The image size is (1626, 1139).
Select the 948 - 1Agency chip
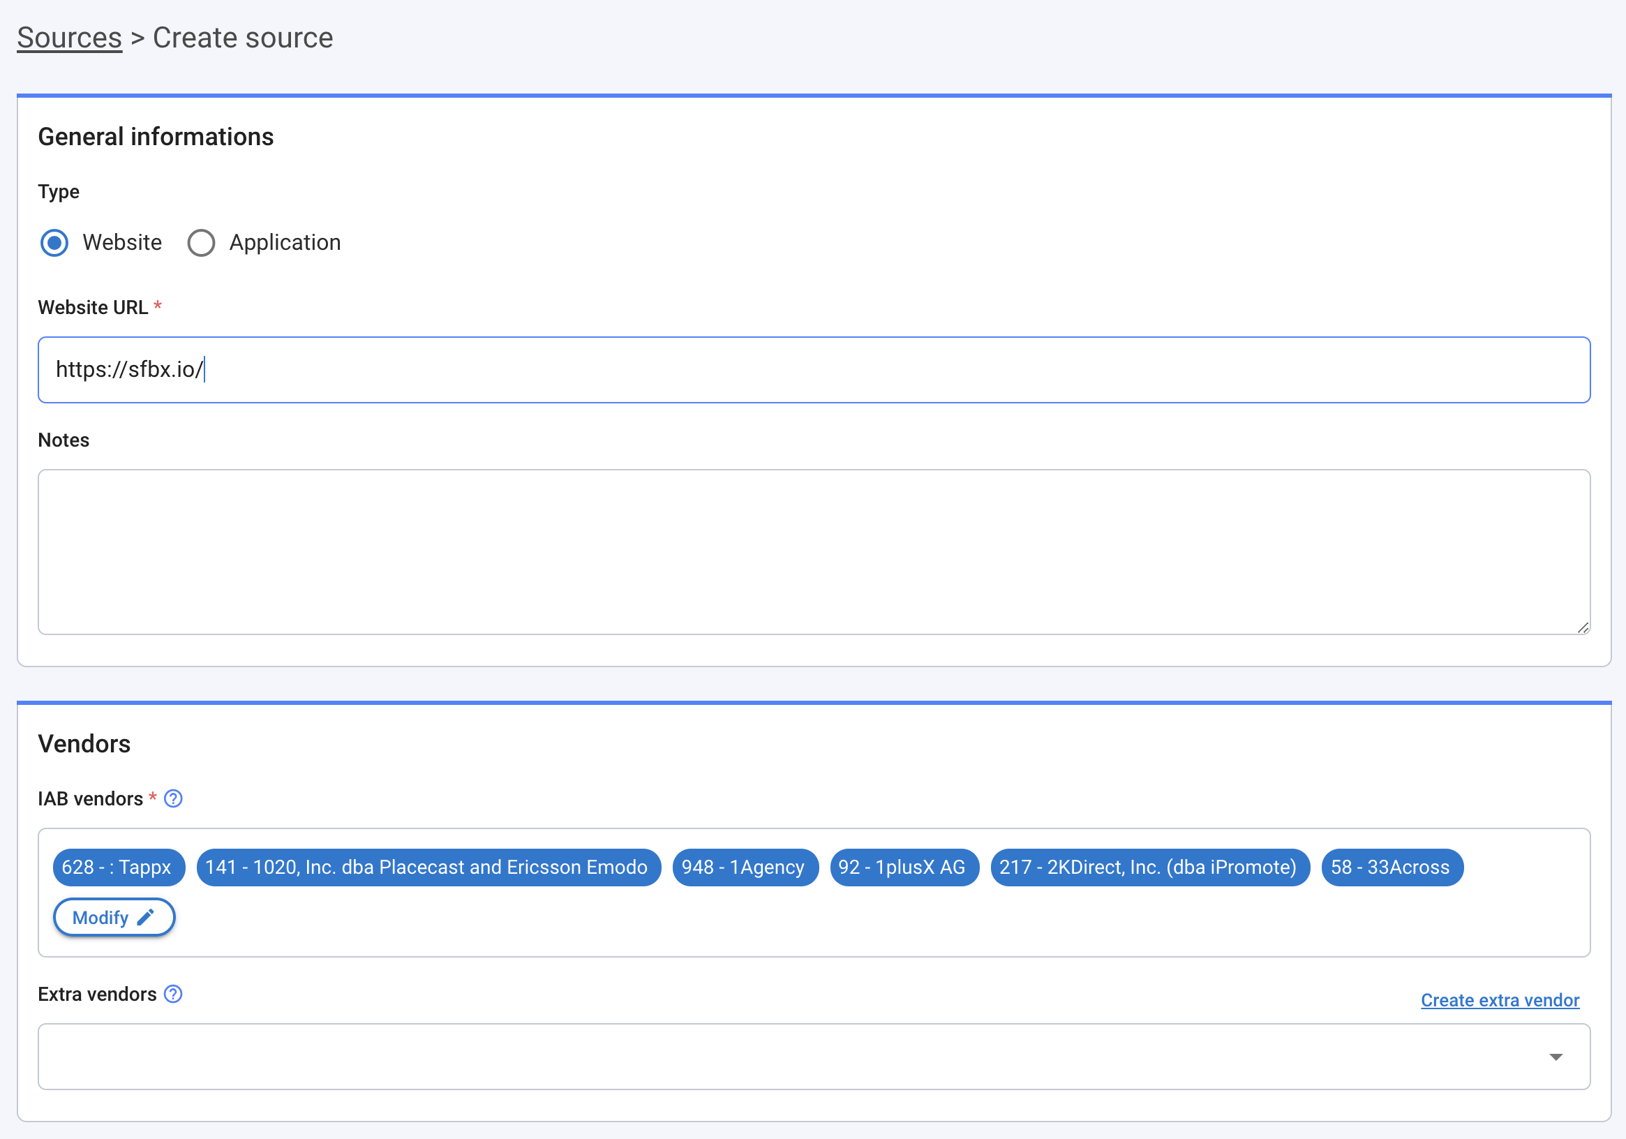(x=744, y=867)
